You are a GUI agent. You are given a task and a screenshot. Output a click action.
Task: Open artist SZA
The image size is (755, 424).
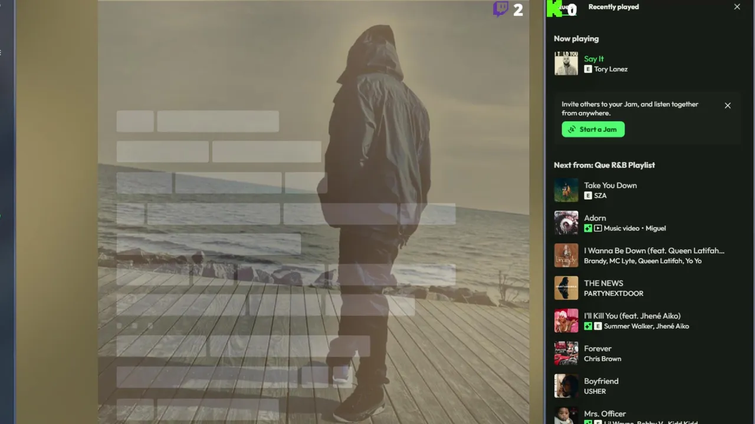[600, 196]
